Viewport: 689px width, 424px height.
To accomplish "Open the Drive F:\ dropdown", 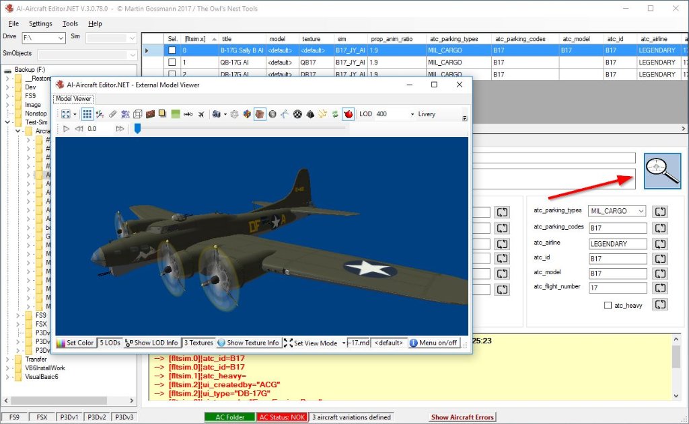I will coord(61,38).
